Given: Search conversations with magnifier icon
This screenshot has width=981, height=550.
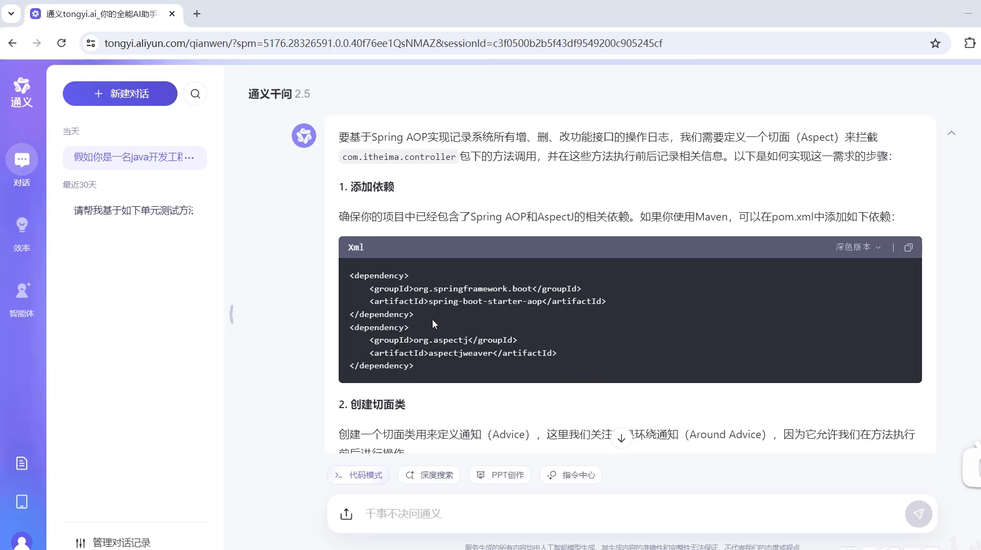Looking at the screenshot, I should 195,94.
